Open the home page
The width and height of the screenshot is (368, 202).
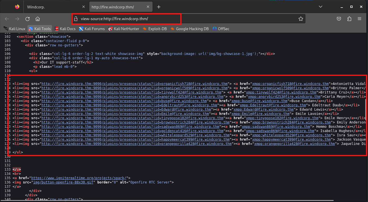[x=38, y=19]
